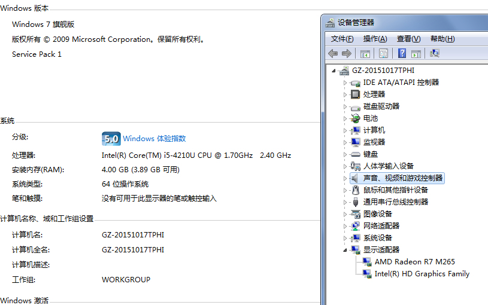Image resolution: width=488 pixels, height=305 pixels.
Task: Collapse the GZ-20151017TPHI root node
Action: click(x=334, y=71)
